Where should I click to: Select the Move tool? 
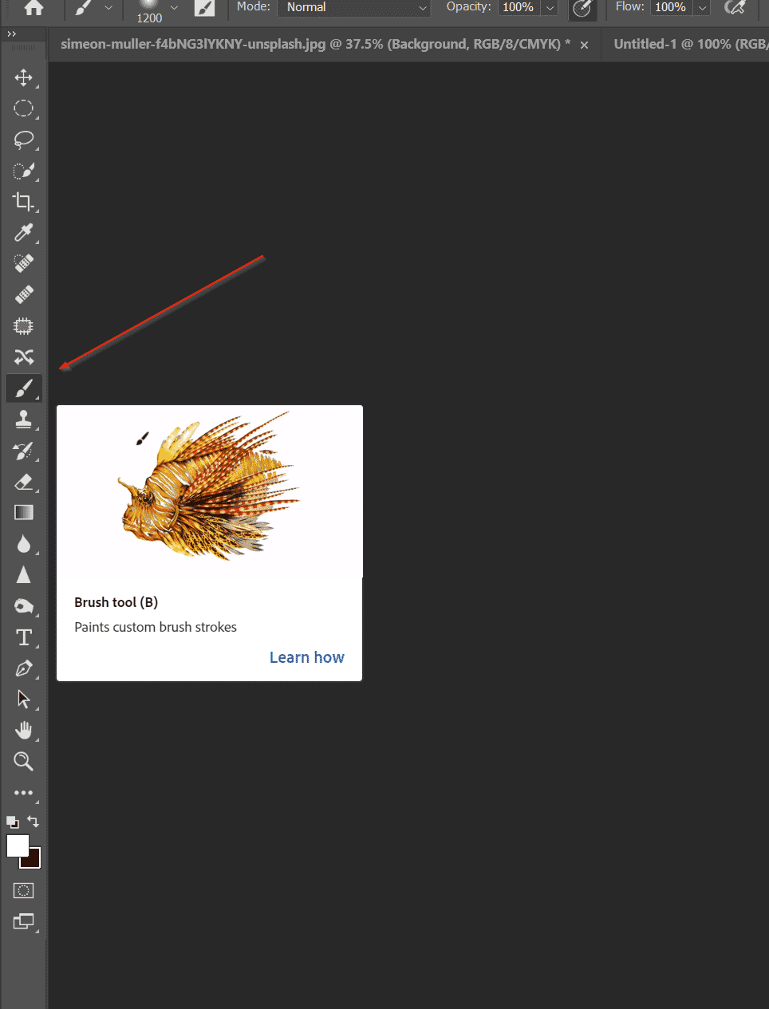(23, 77)
